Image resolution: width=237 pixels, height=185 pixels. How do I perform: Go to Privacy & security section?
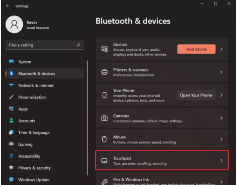pos(34,168)
